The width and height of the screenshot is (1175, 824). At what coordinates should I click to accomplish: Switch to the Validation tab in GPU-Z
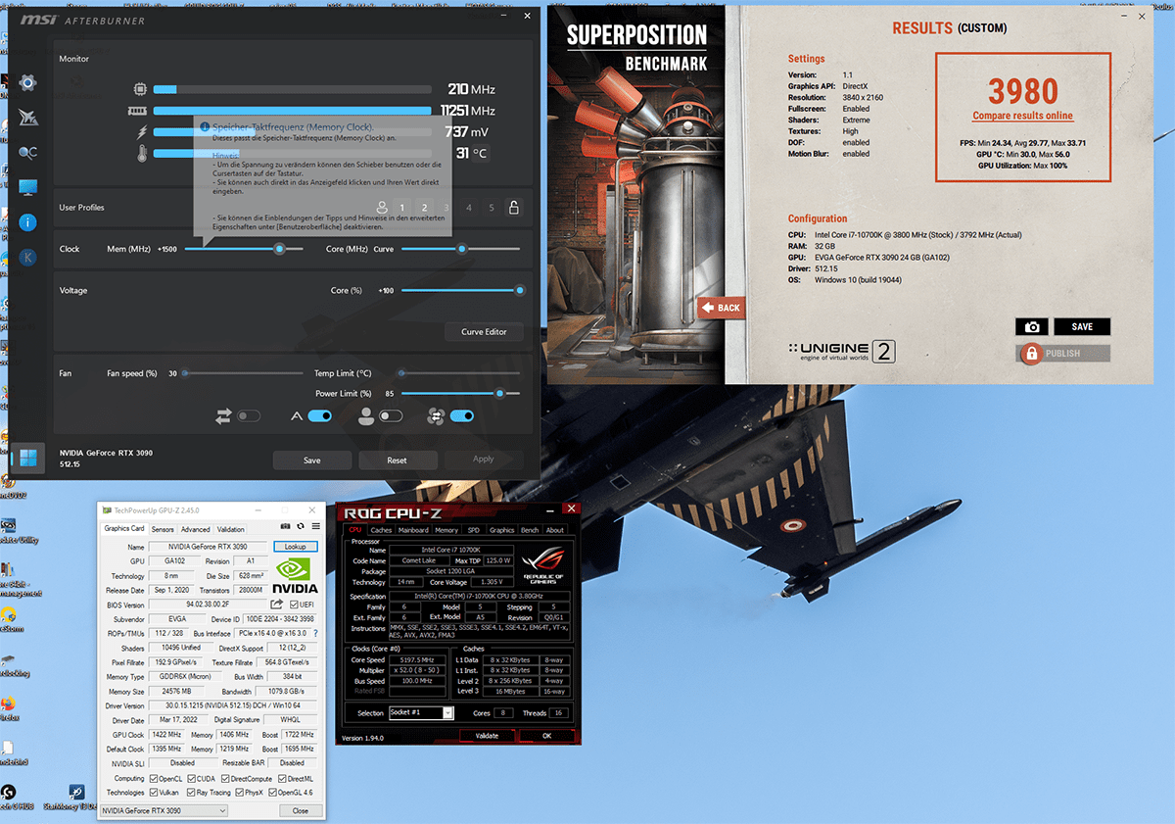[230, 529]
